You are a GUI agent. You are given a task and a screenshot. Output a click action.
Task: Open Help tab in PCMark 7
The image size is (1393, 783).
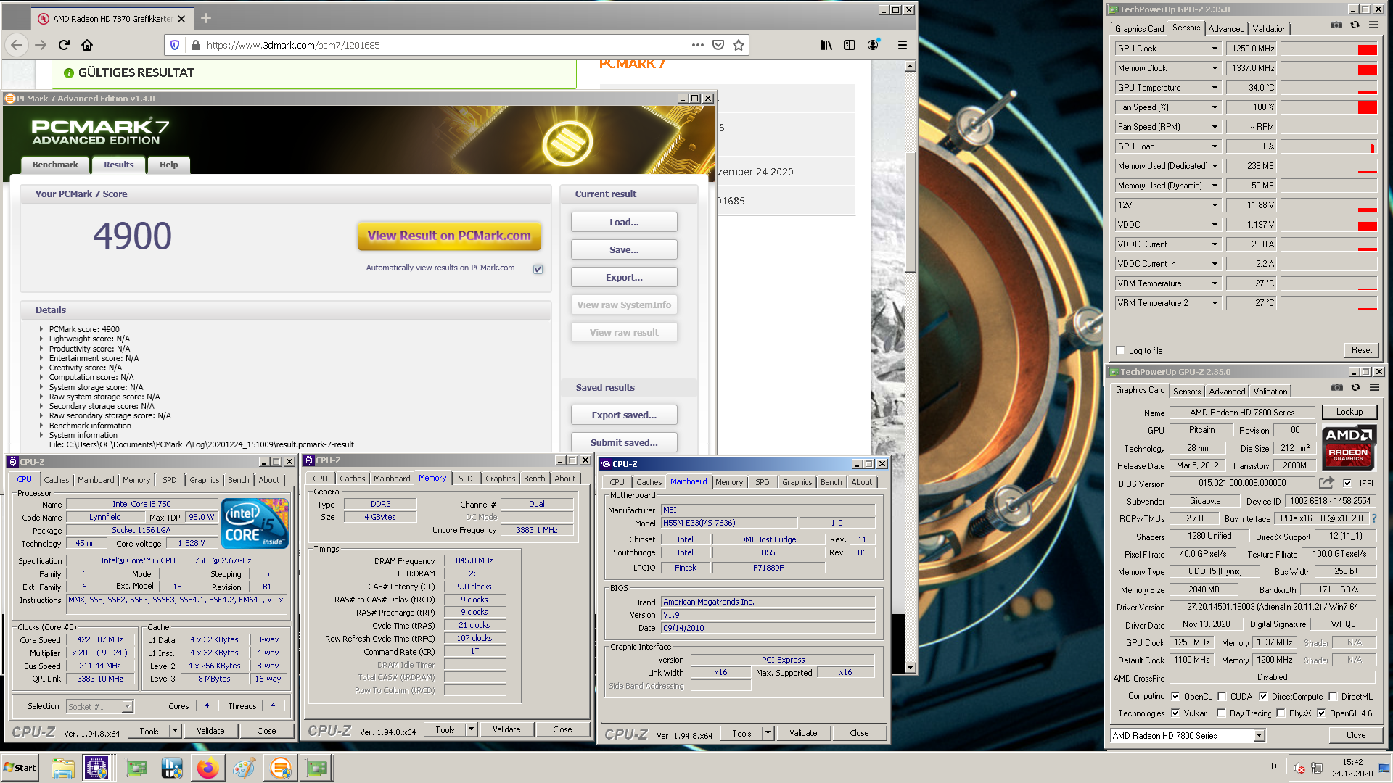169,165
